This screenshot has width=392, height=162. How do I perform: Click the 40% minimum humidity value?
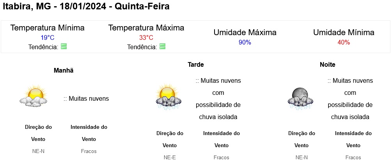[344, 43]
